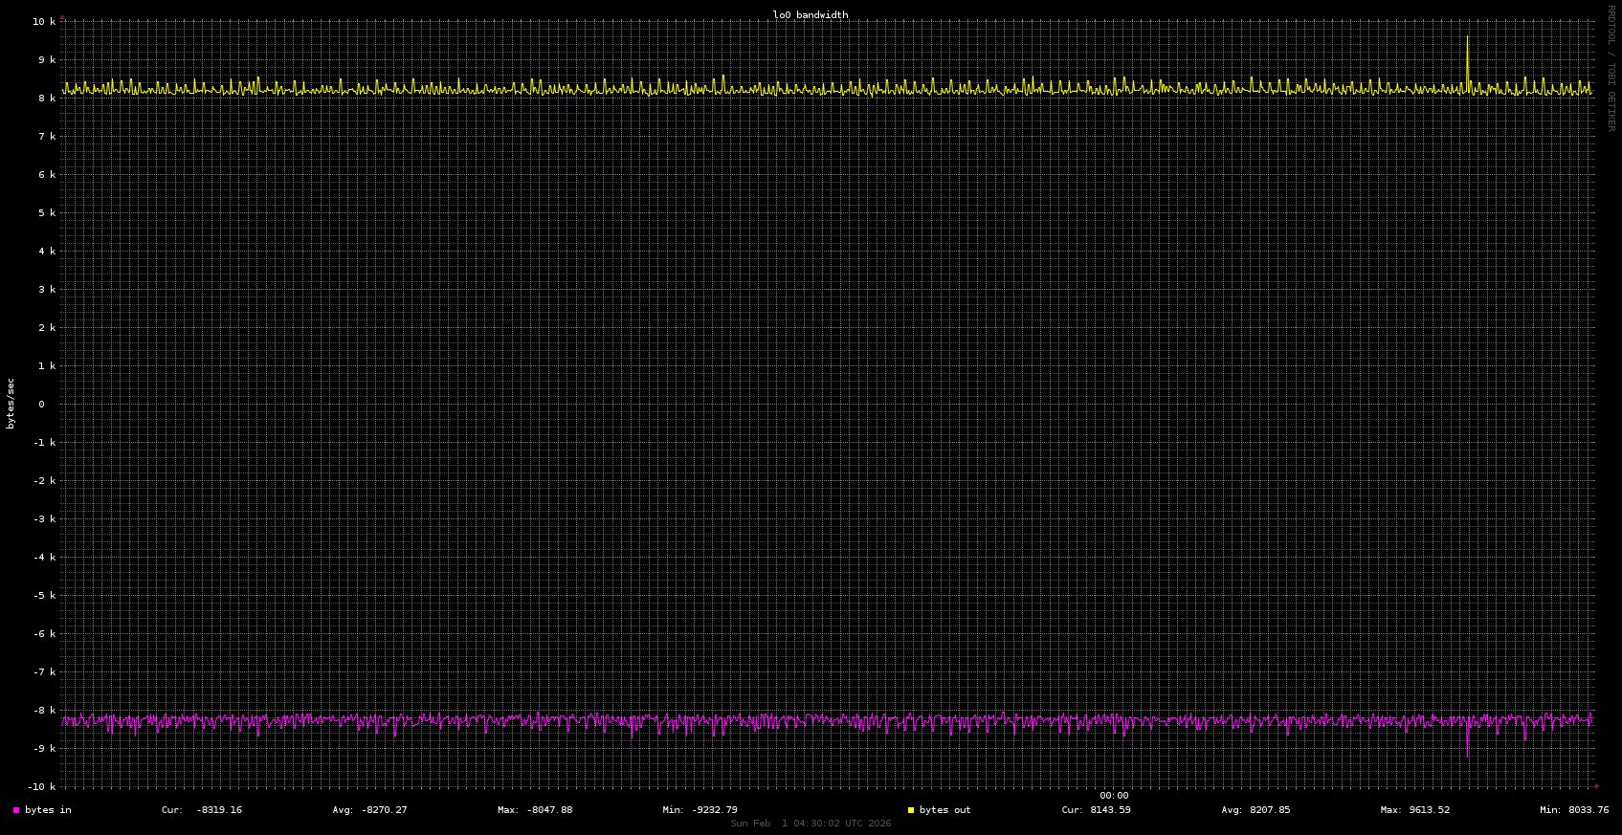
Task: Click the 10 k y-axis tick label
Action: pyautogui.click(x=44, y=22)
